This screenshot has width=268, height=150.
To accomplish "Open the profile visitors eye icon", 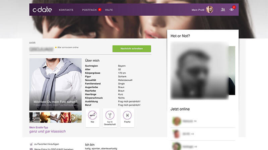I will coord(231,10).
